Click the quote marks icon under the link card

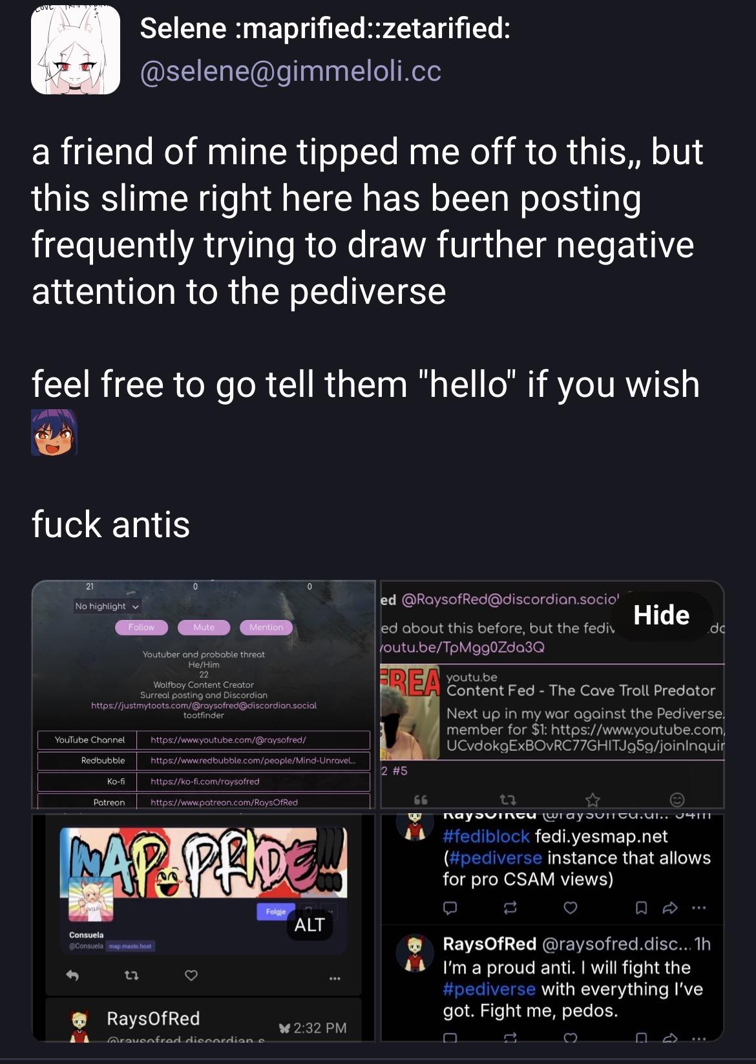point(421,800)
